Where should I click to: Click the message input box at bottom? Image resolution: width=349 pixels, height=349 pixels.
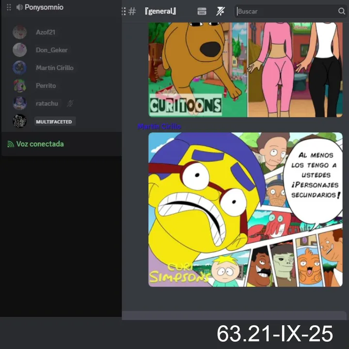tap(234, 316)
